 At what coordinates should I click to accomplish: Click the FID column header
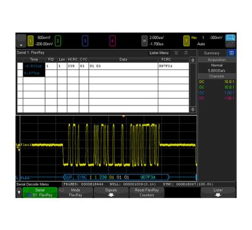click(x=51, y=60)
